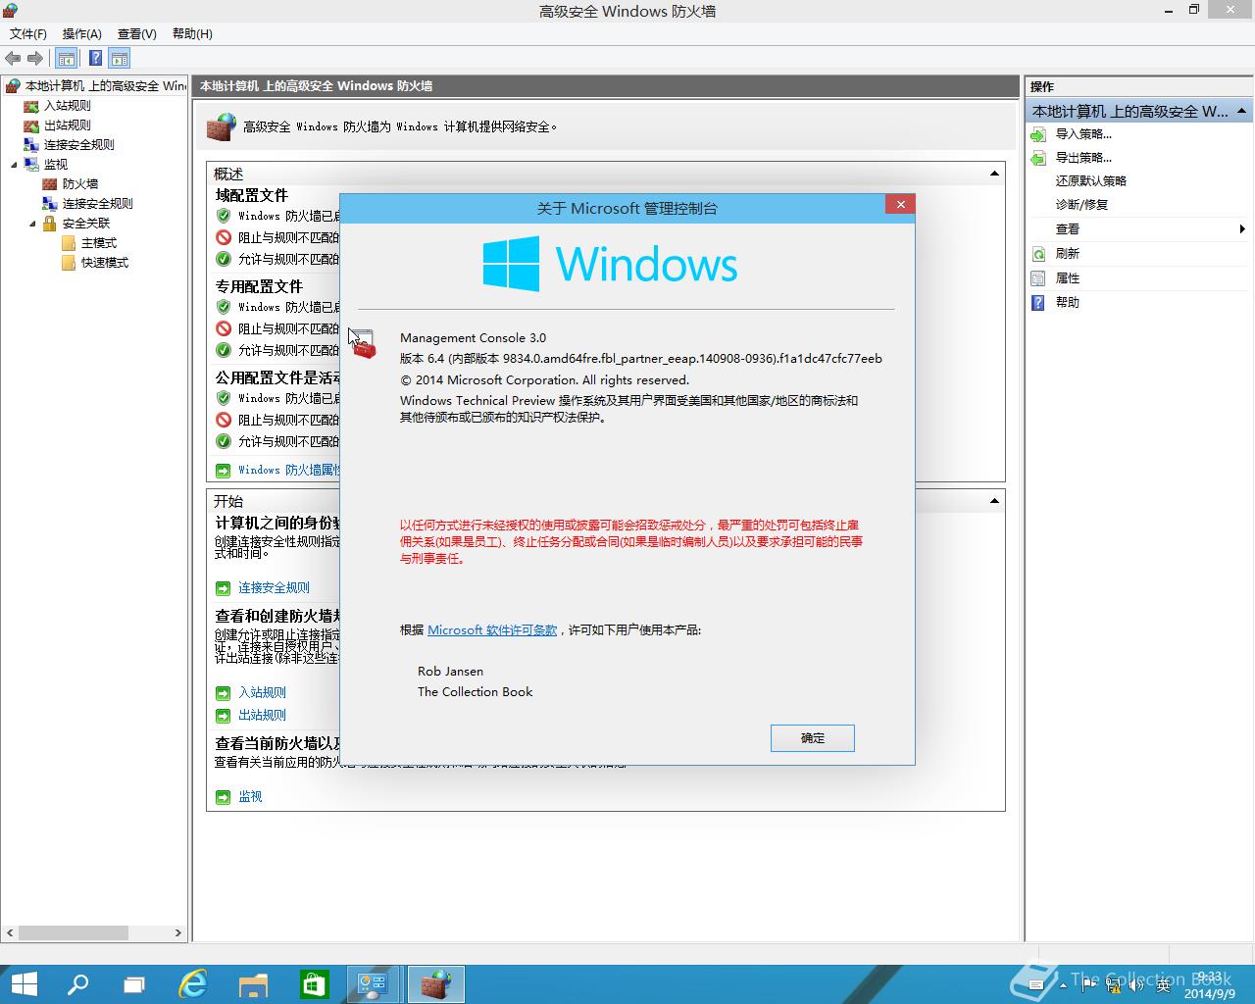This screenshot has width=1255, height=1004.
Task: Click the 出站规则 link in center pane
Action: point(262,715)
